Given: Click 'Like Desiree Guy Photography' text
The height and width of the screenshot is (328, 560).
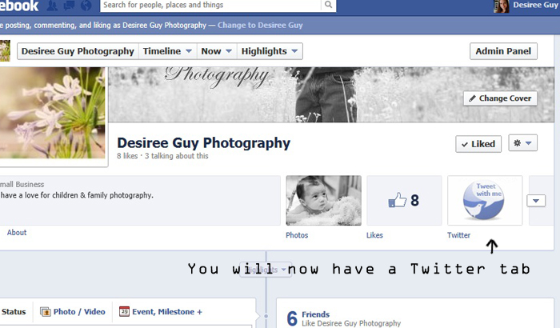Looking at the screenshot, I should (351, 323).
